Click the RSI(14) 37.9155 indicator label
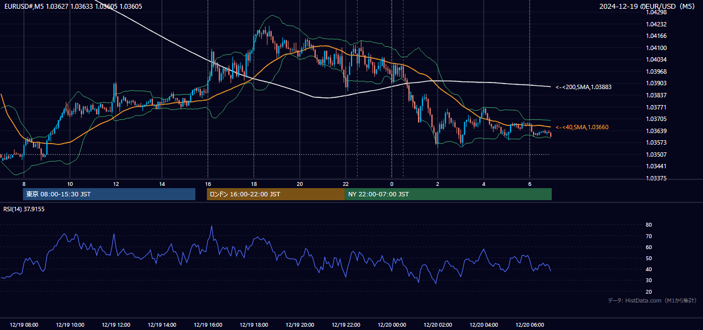703x330 pixels. (x=24, y=209)
